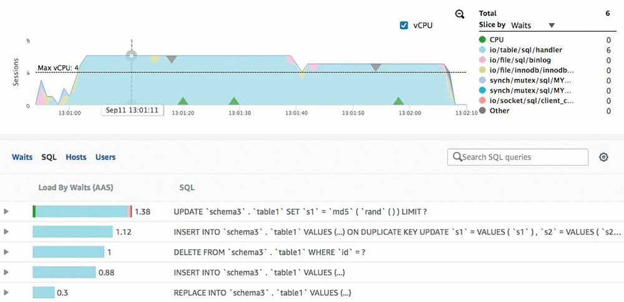The image size is (624, 302).
Task: Click the io/file/innodb legend swatch
Action: click(x=482, y=70)
